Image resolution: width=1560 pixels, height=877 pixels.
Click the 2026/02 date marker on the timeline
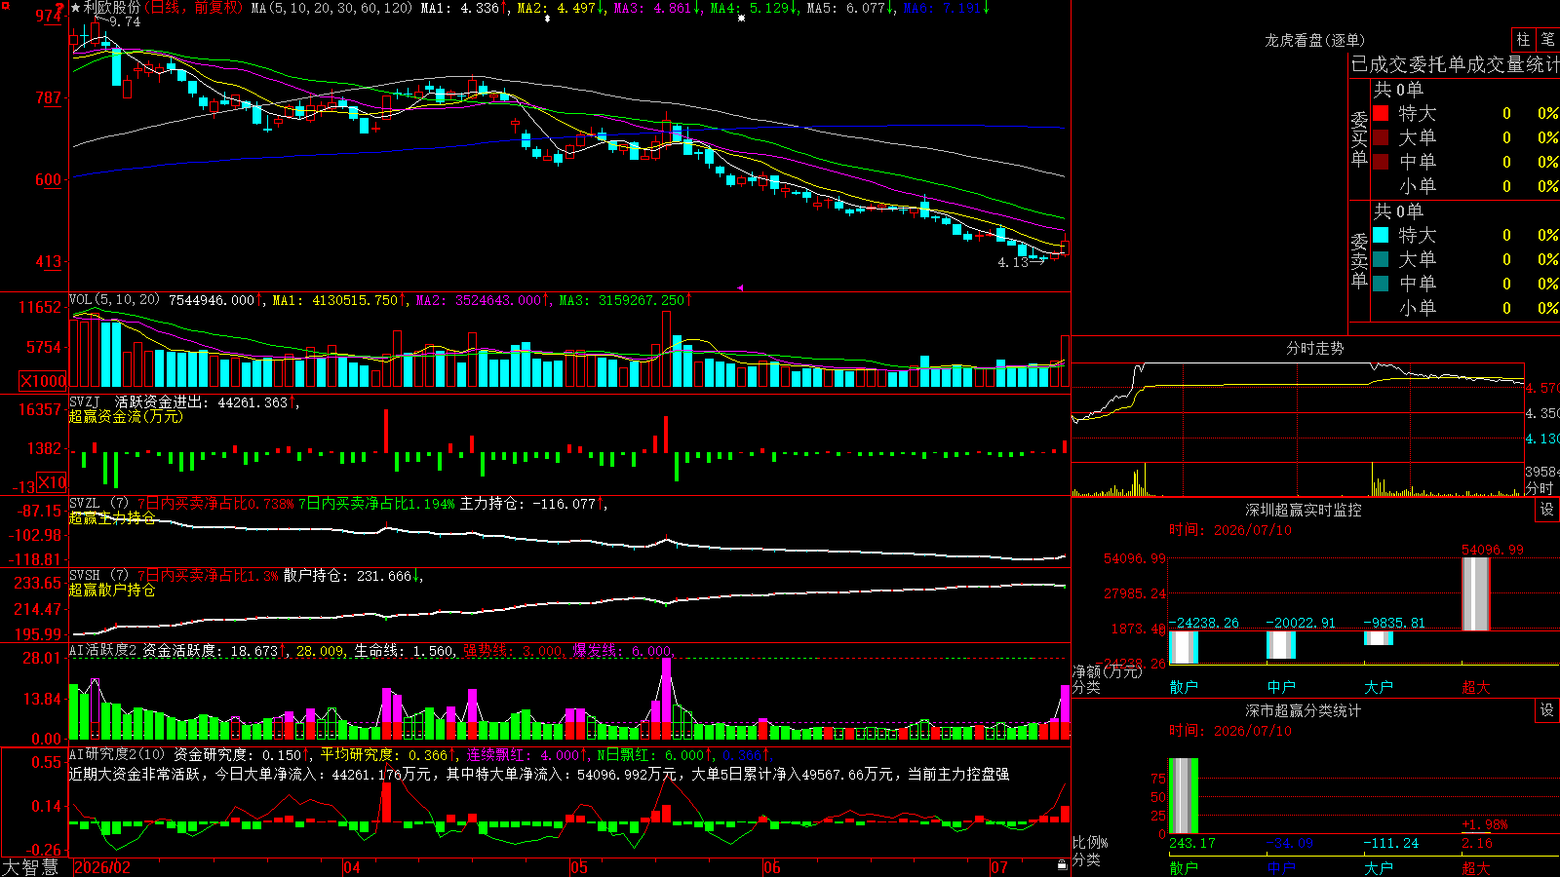pos(102,867)
